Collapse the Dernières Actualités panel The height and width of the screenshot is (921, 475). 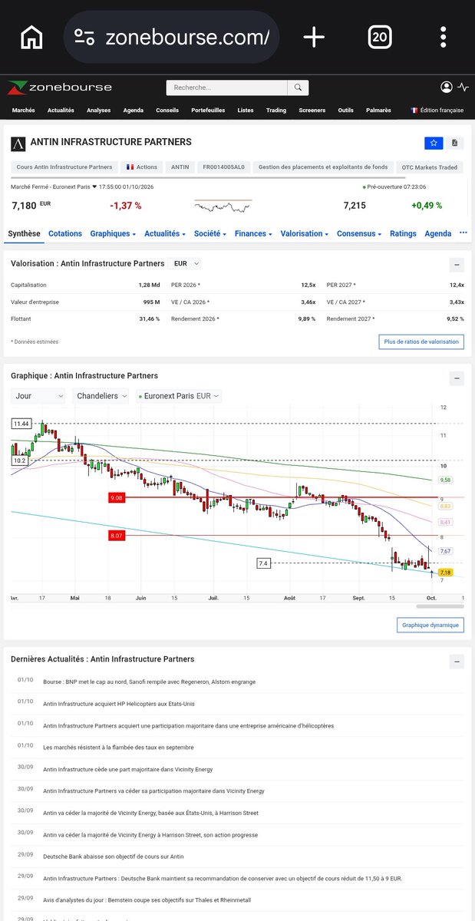point(457,661)
